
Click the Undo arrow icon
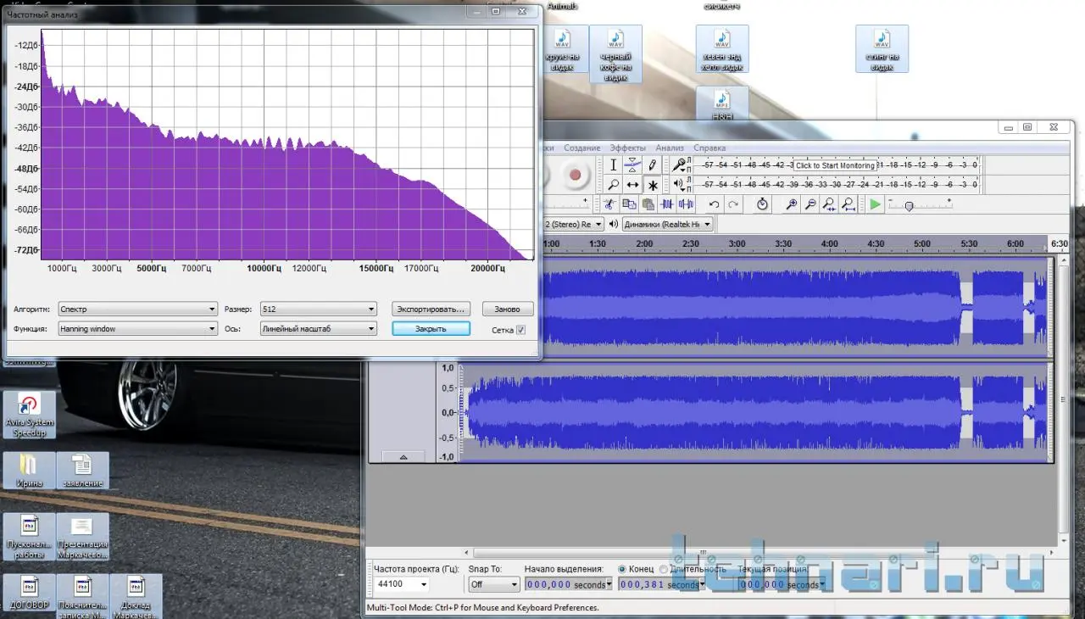[714, 204]
